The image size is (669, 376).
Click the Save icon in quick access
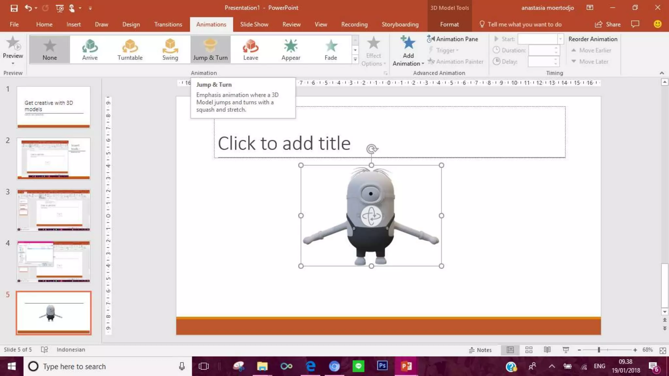[14, 8]
